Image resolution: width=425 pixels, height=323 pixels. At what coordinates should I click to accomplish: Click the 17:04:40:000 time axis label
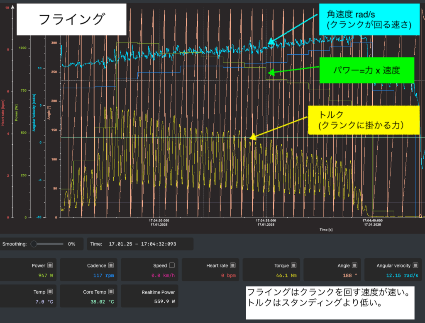pos(372,222)
